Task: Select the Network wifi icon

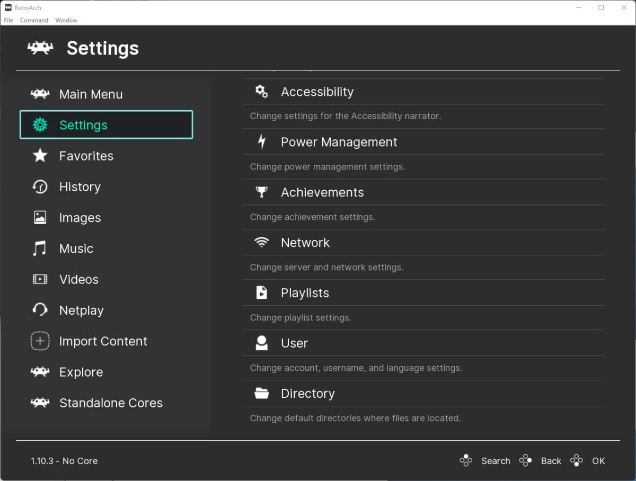Action: 260,242
